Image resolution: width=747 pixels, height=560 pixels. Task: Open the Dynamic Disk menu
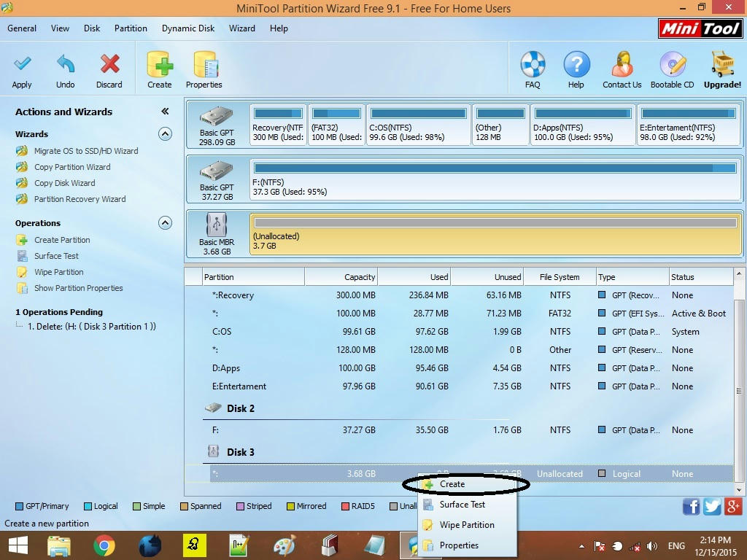(x=188, y=28)
